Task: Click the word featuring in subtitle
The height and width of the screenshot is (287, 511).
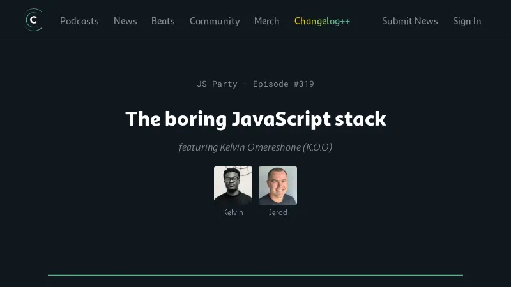Action: [197, 147]
